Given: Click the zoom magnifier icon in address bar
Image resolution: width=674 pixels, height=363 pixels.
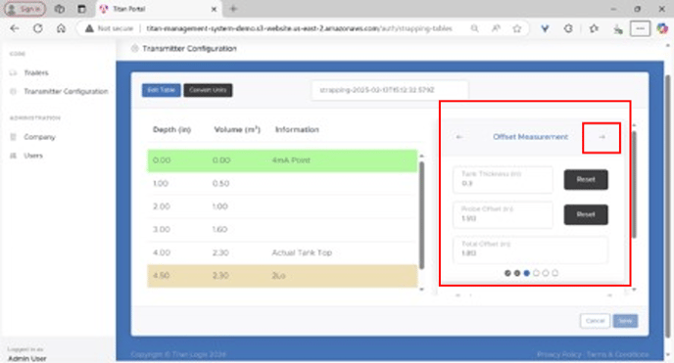Looking at the screenshot, I should coord(474,28).
